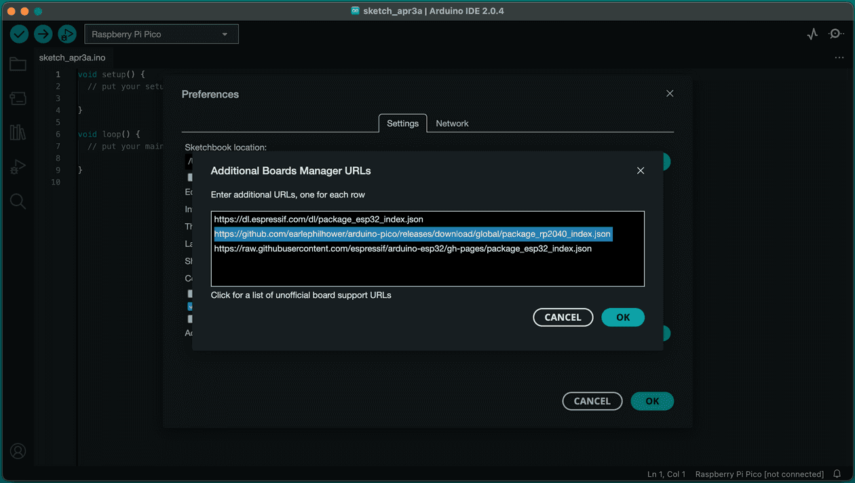855x483 pixels.
Task: Open the Sketchbook folder sidebar panel
Action: (x=18, y=64)
